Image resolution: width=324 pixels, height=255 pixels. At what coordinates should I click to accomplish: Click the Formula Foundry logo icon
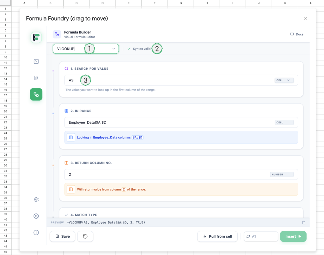[x=36, y=37]
